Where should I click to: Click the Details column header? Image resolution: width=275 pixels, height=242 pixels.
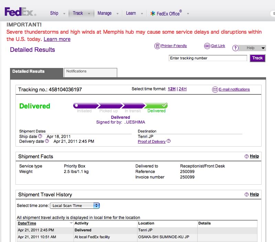pos(204,223)
